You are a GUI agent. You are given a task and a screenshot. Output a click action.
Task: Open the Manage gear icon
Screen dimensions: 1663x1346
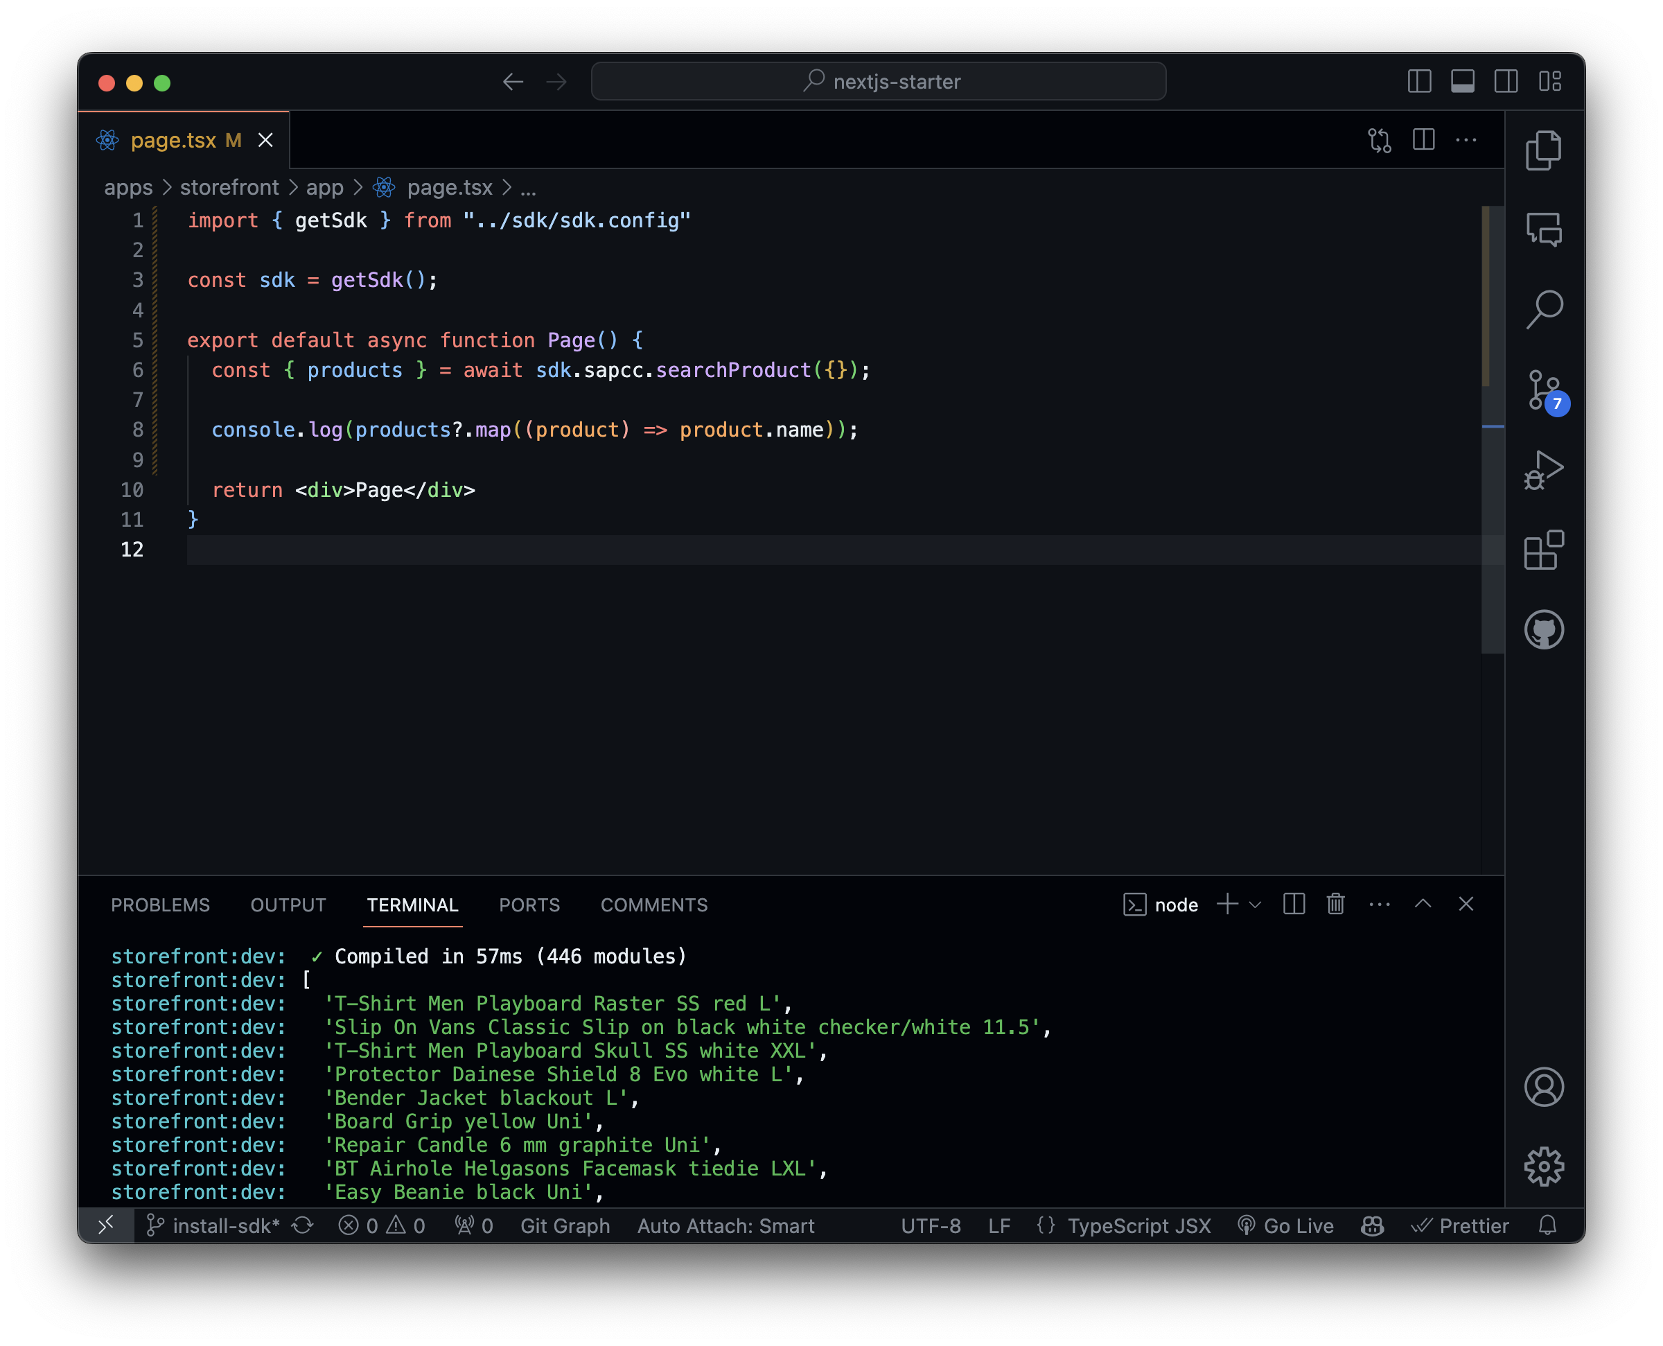(x=1543, y=1166)
